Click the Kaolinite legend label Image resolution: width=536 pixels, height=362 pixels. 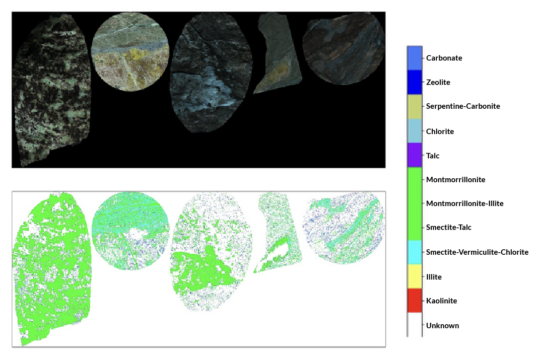coord(442,301)
